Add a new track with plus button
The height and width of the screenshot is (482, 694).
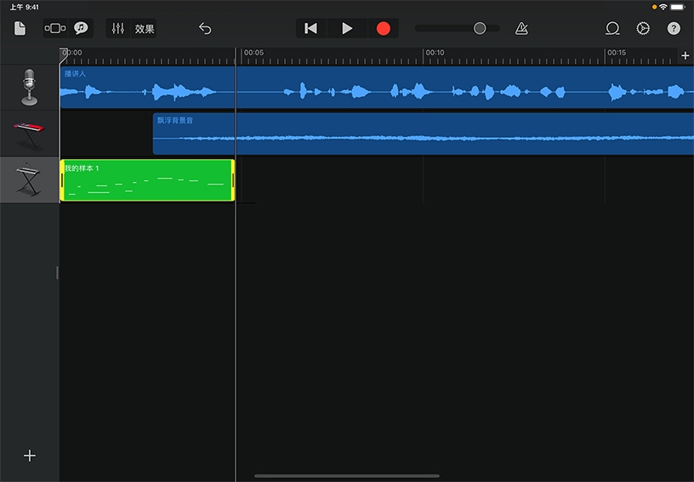pos(30,456)
